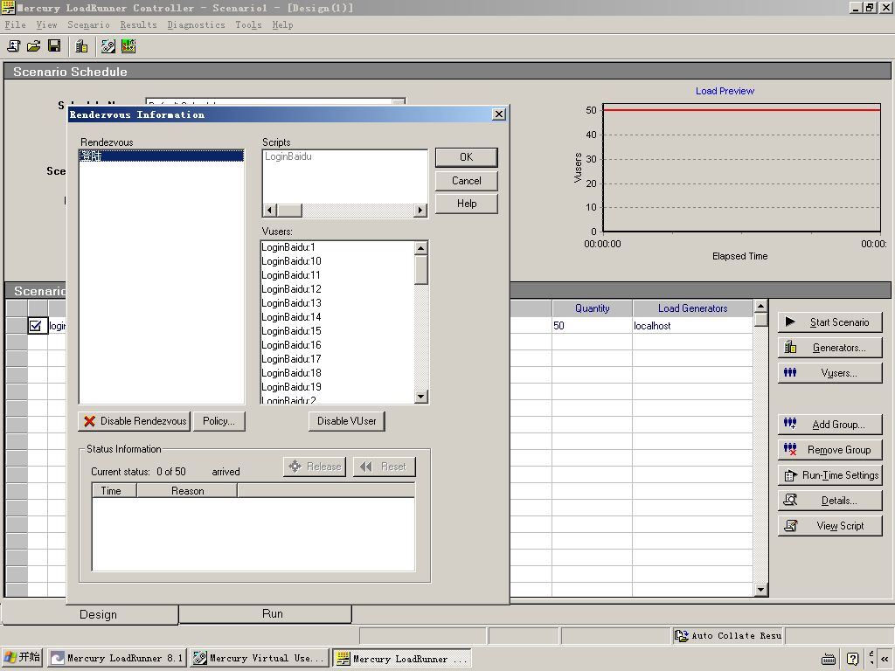Open the Help menu in the menu bar
The width and height of the screenshot is (895, 671).
click(282, 24)
